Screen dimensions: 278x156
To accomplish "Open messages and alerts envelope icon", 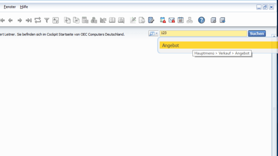I will point(172,20).
